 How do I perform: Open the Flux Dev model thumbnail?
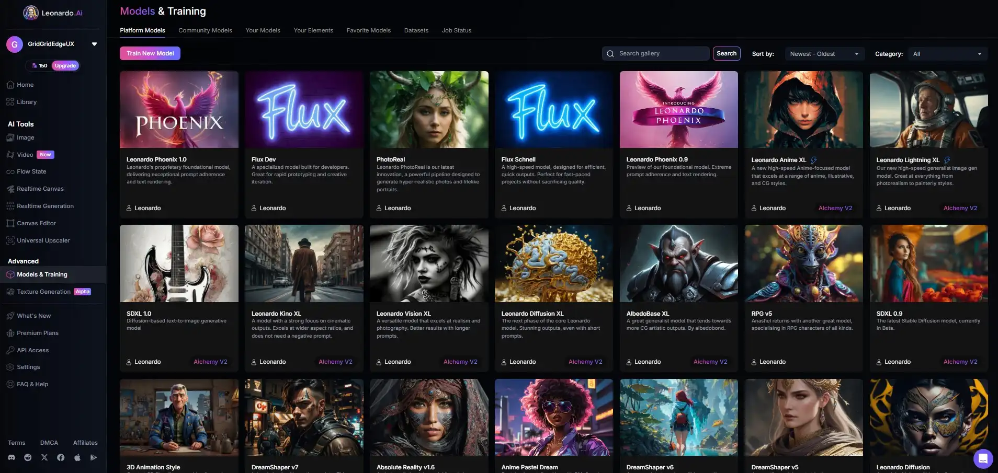304,110
